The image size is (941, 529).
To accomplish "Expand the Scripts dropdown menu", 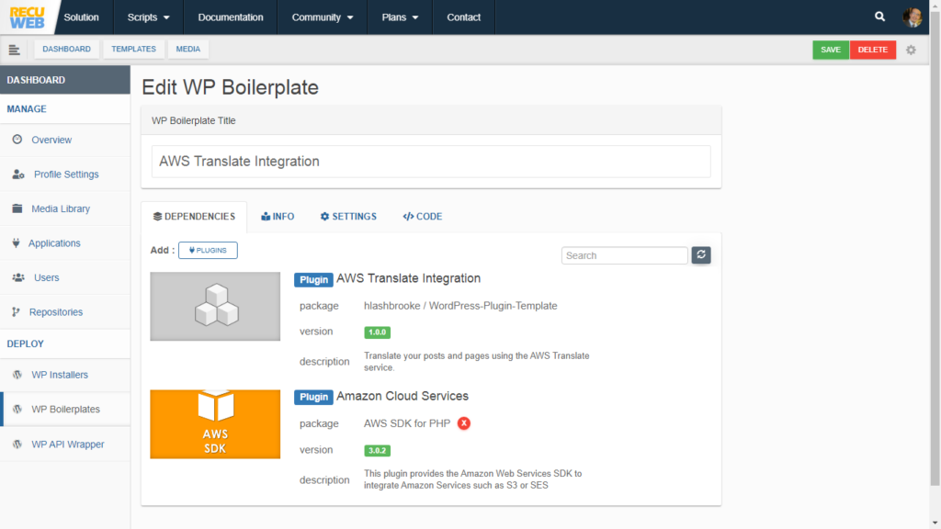I will pos(148,17).
